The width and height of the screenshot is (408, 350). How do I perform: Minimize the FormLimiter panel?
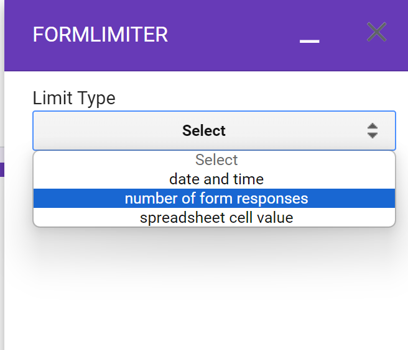309,40
